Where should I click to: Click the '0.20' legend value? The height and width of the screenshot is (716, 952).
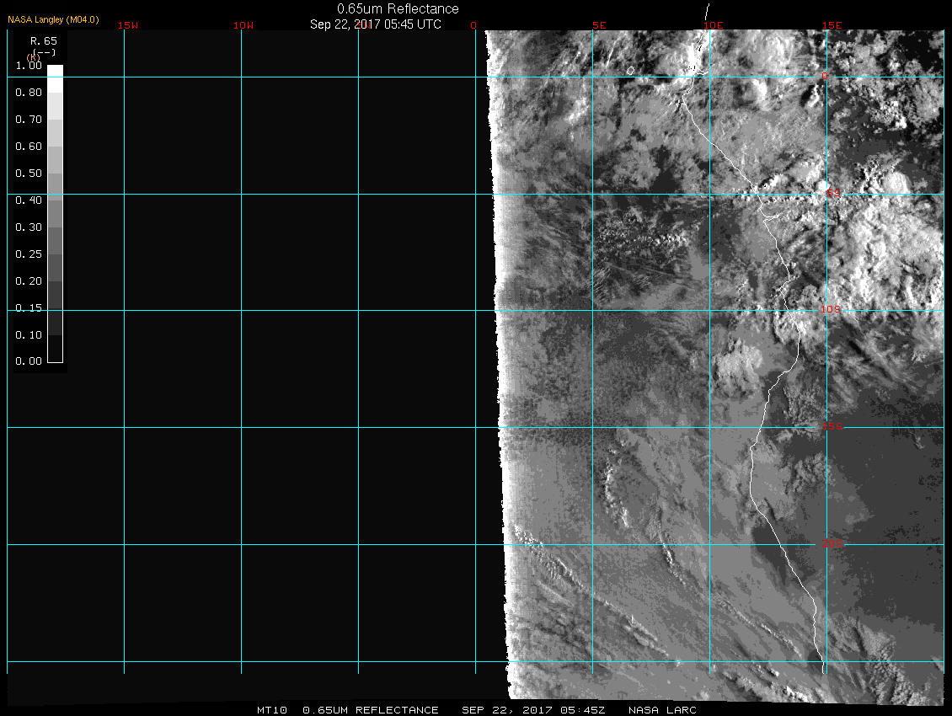click(29, 281)
